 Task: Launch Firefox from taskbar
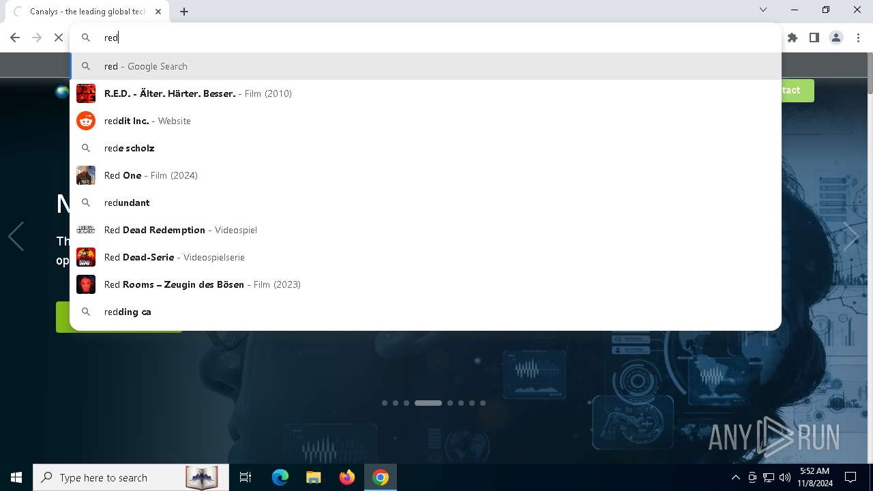[347, 477]
